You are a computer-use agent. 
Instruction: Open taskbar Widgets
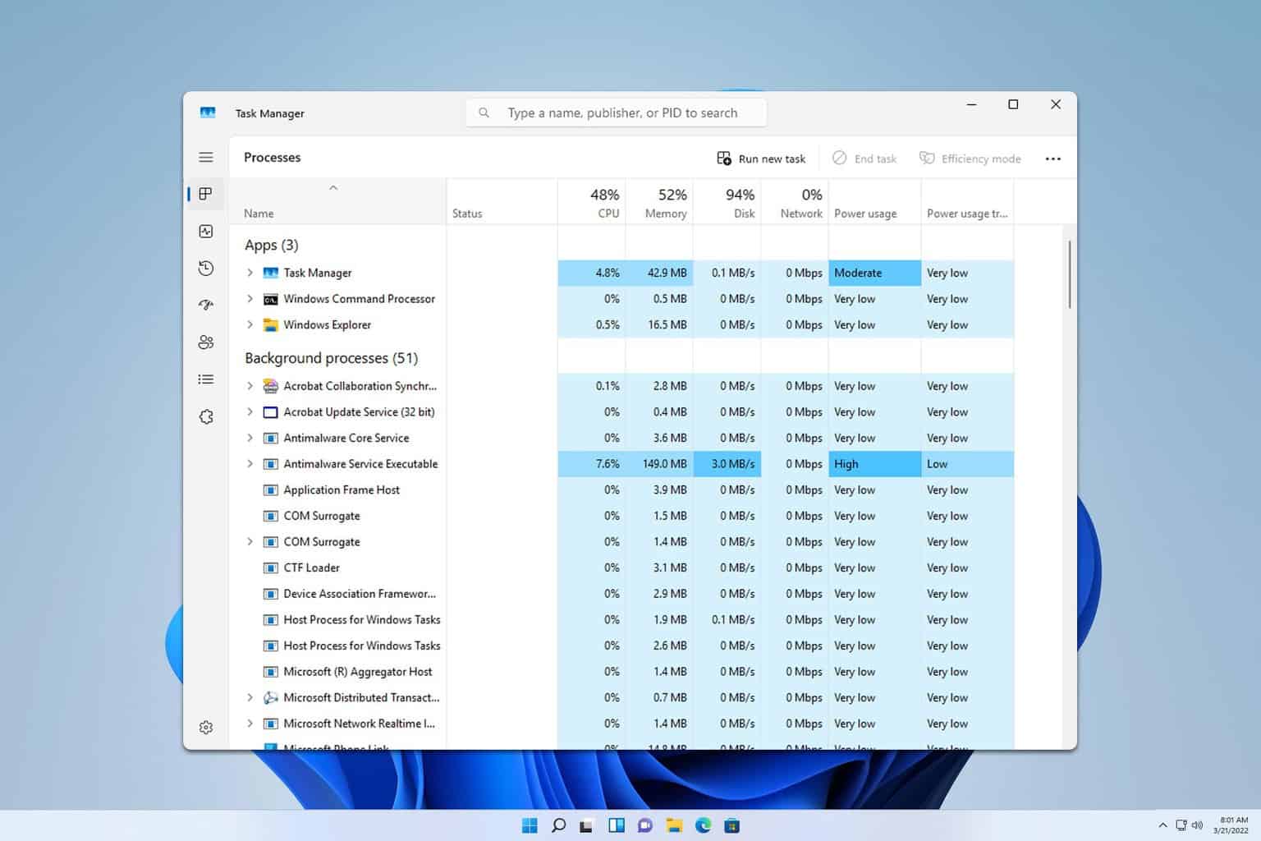pyautogui.click(x=616, y=825)
